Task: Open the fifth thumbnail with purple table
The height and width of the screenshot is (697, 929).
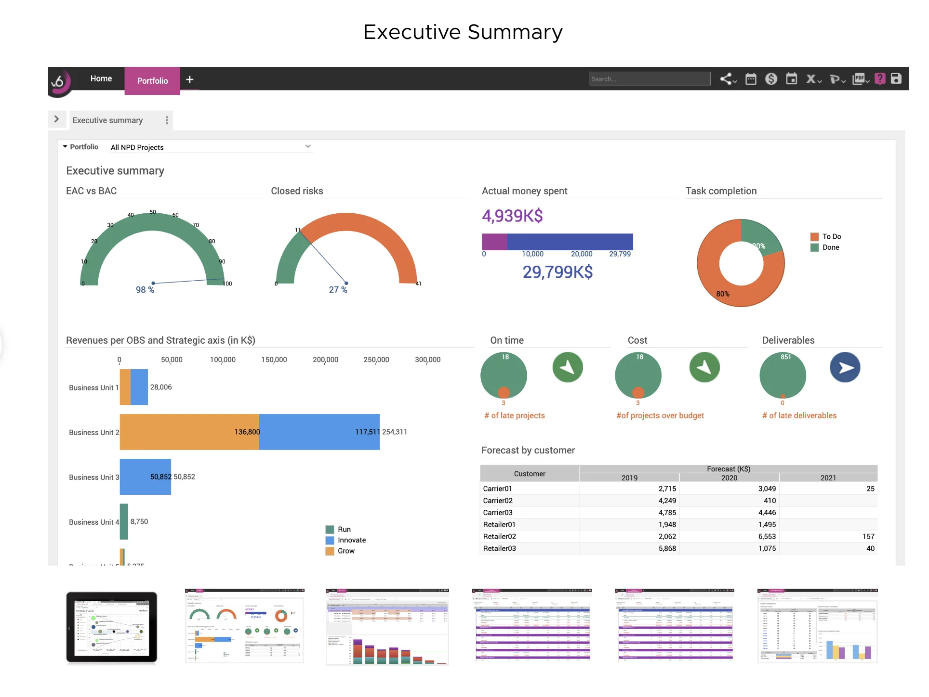Action: (x=674, y=625)
